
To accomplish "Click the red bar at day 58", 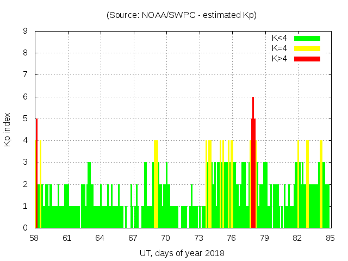I will (x=36, y=174).
